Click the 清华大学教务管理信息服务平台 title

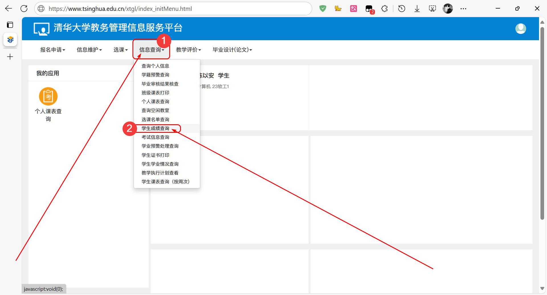(x=118, y=28)
